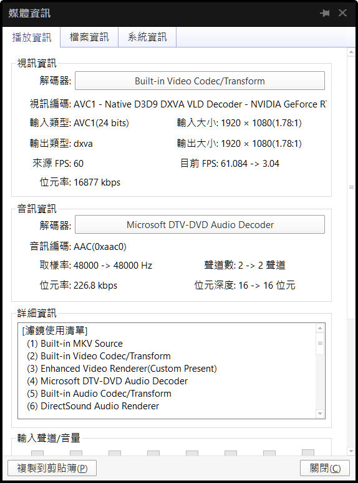The height and width of the screenshot is (483, 358).
Task: Click the last input channel volume slider
Action: click(x=308, y=452)
